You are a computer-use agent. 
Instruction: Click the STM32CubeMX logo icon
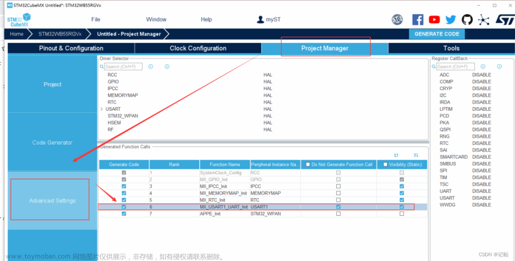pyautogui.click(x=19, y=20)
